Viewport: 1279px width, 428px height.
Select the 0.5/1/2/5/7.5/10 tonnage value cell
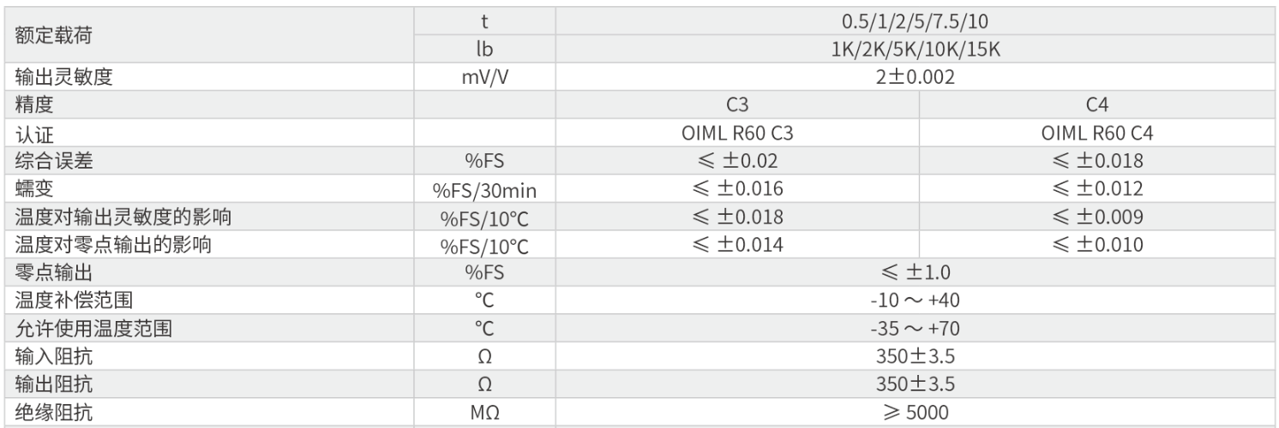click(x=915, y=21)
